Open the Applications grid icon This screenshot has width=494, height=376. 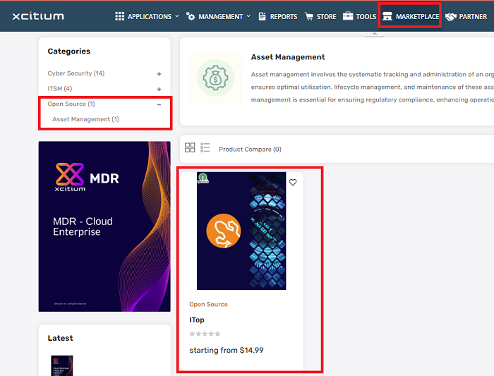click(119, 16)
